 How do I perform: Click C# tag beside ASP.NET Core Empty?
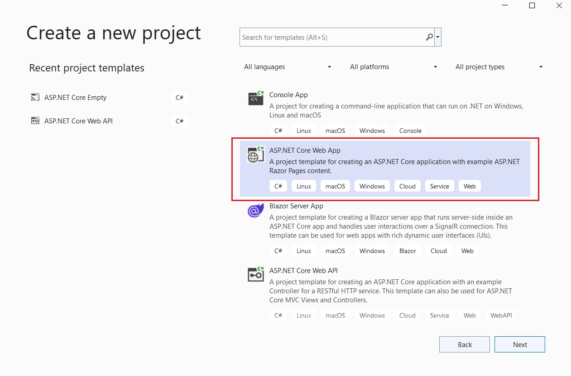click(x=180, y=97)
